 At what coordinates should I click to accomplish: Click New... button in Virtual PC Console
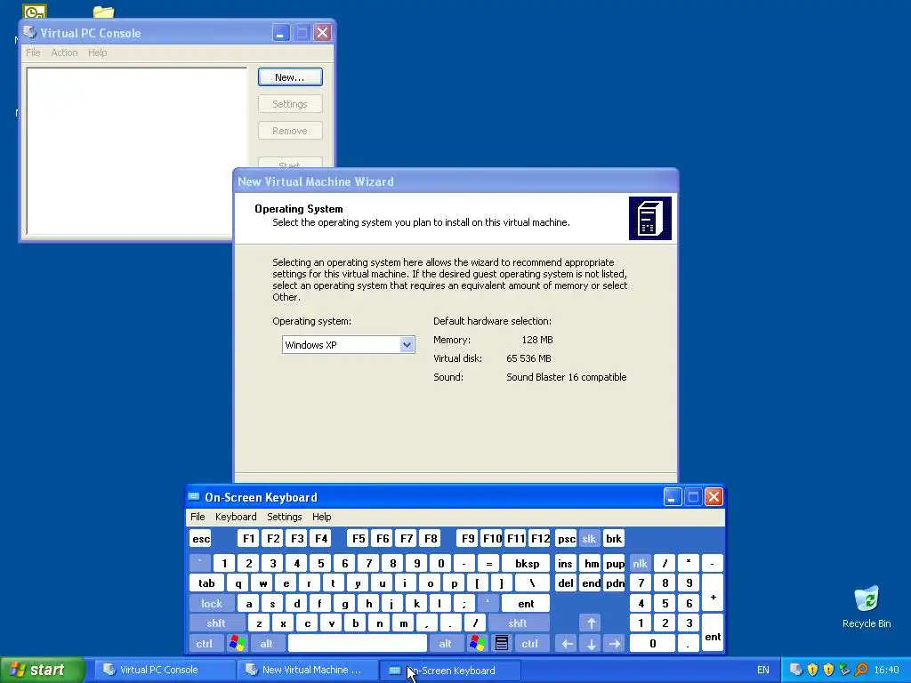[x=290, y=77]
